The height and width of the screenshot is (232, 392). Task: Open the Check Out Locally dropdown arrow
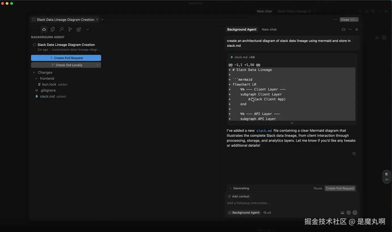pyautogui.click(x=98, y=65)
